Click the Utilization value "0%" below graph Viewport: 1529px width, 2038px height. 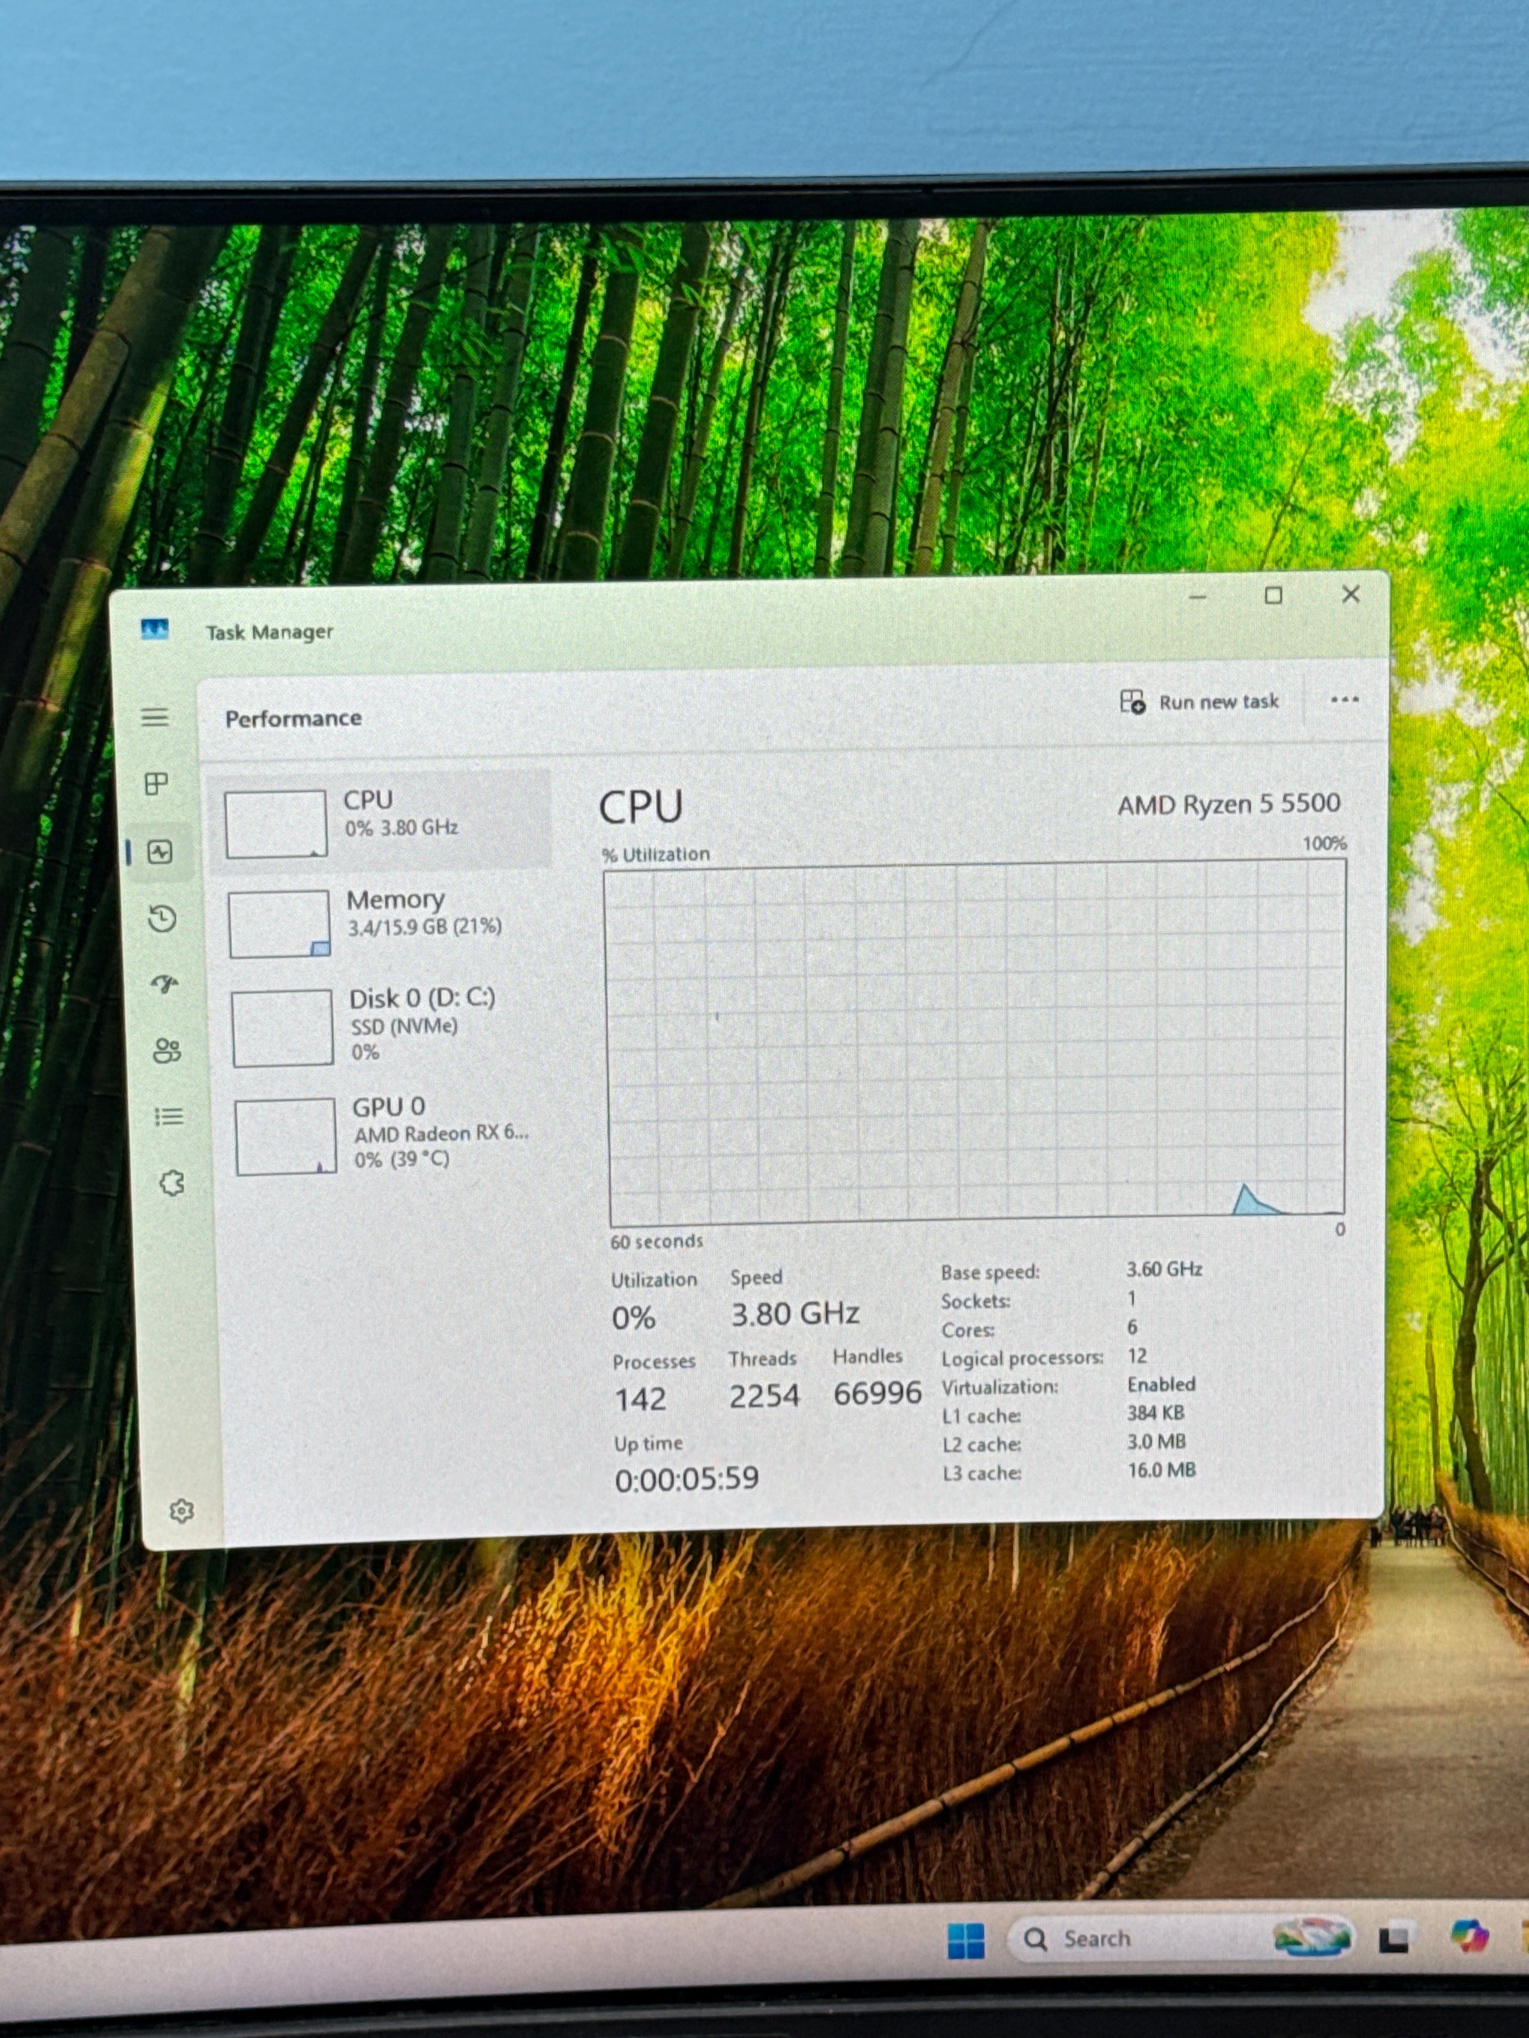point(633,1318)
